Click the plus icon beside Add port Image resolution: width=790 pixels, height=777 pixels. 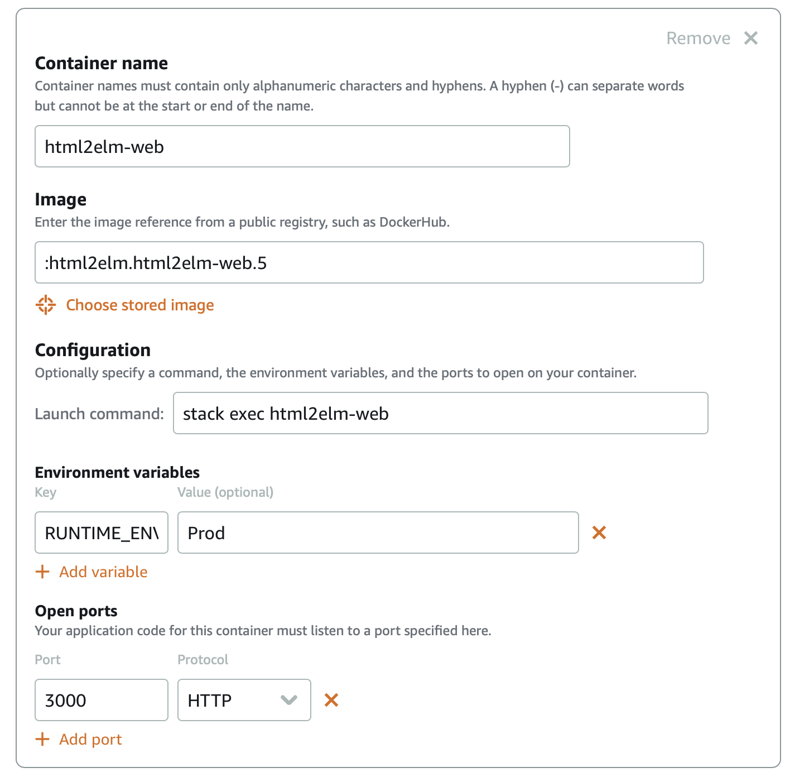[42, 739]
